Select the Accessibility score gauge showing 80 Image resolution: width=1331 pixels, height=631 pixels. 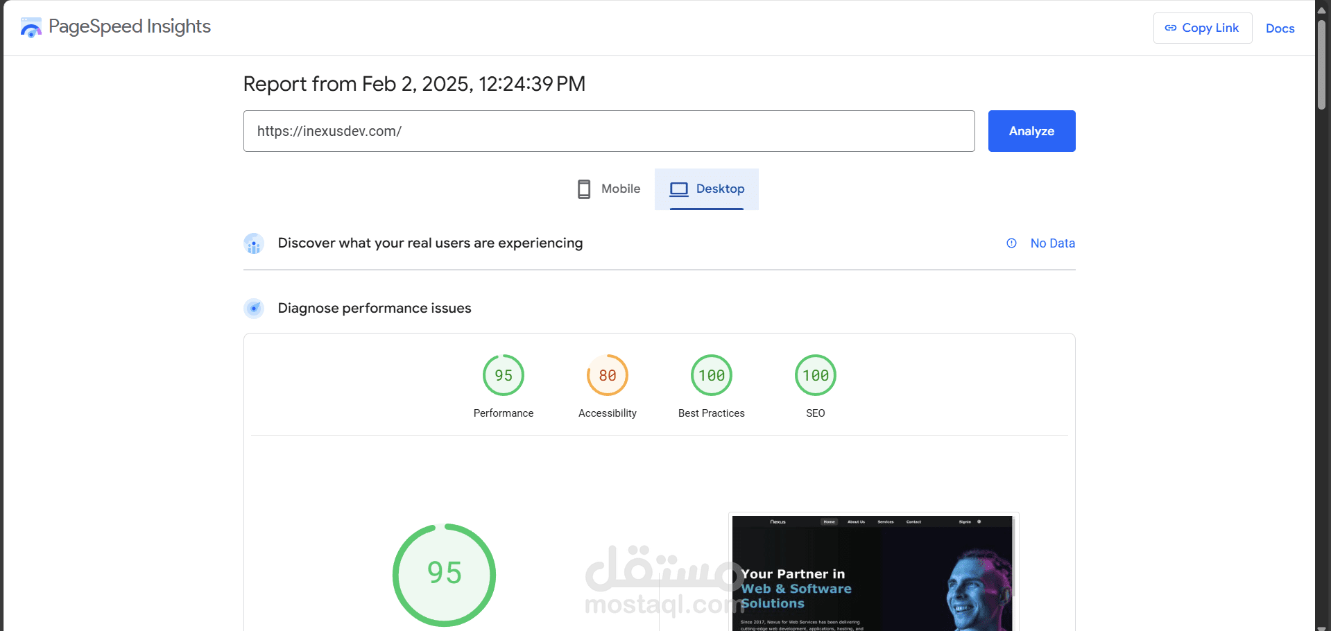(607, 375)
